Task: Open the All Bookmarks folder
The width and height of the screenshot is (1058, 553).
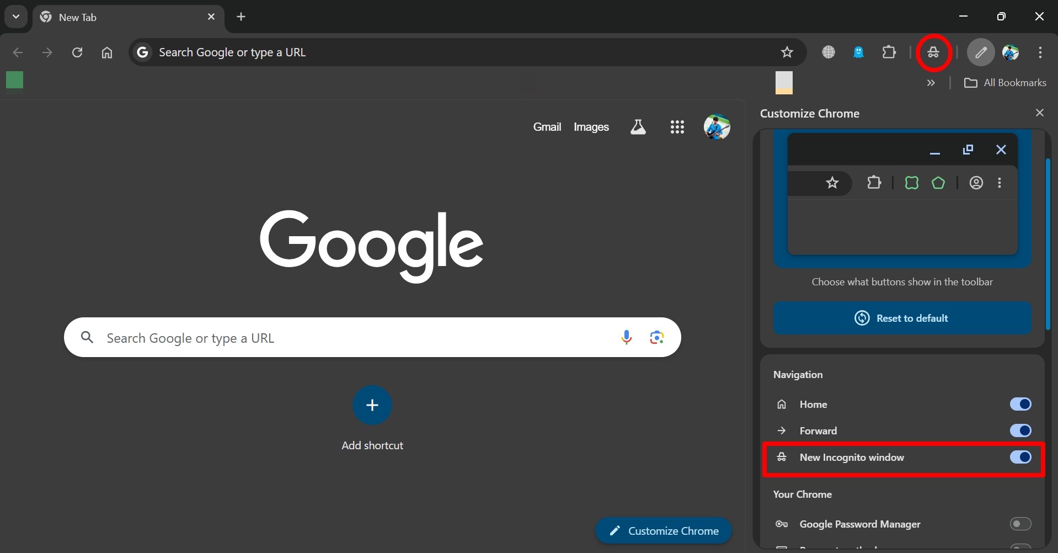Action: point(1005,83)
